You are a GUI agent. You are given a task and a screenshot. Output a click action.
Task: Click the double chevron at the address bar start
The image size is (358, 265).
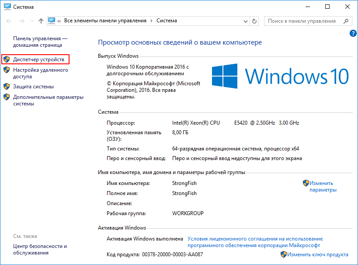59,21
